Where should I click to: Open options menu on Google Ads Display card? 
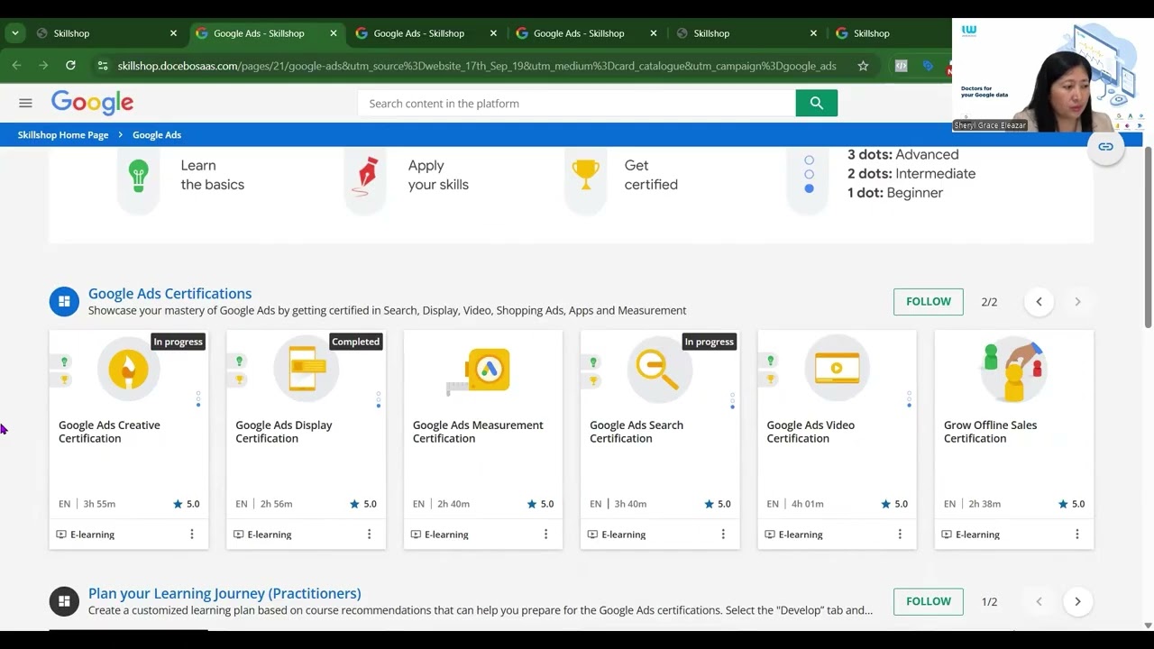tap(369, 535)
